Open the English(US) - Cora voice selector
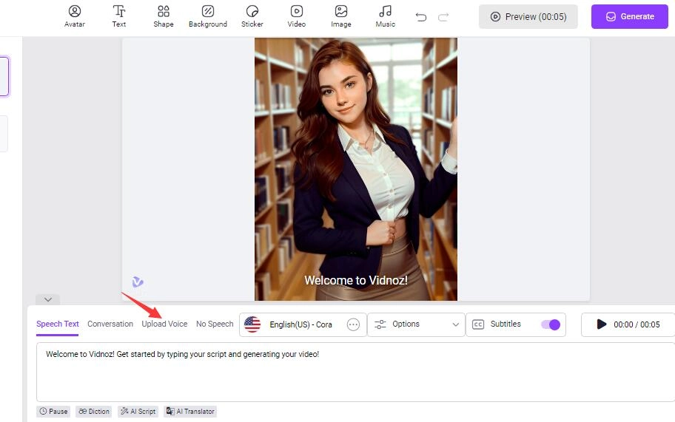Screen dimensions: 675x422 point(292,324)
